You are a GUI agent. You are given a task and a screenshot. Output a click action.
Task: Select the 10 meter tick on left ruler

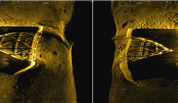coord(74,1)
